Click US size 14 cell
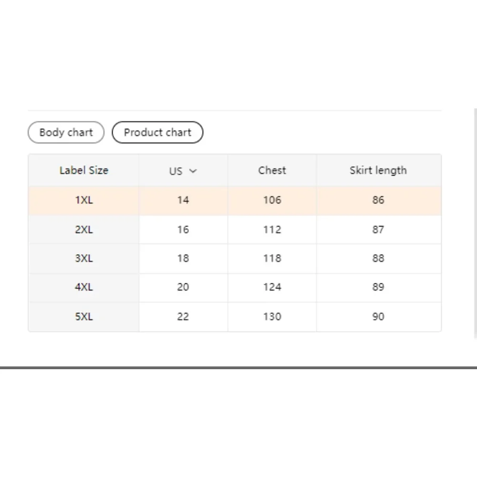Screen dimensions: 477x477 pos(183,200)
